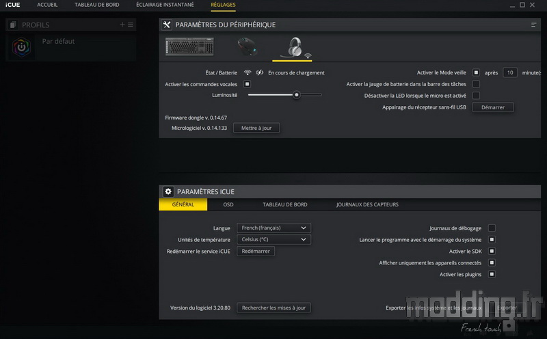The image size is (547, 339).
Task: Switch to the Général tab
Action: [183, 204]
